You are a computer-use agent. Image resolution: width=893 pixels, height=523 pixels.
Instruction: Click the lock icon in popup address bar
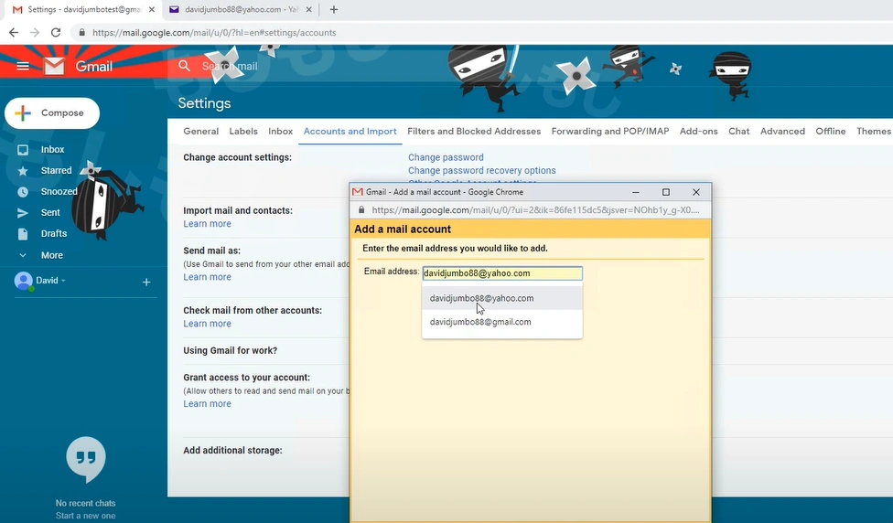pyautogui.click(x=361, y=210)
